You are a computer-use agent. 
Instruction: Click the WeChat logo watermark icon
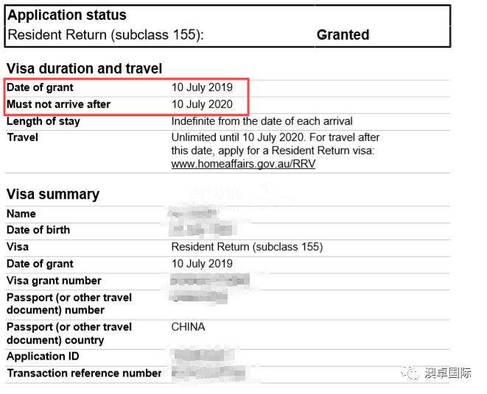(x=410, y=374)
